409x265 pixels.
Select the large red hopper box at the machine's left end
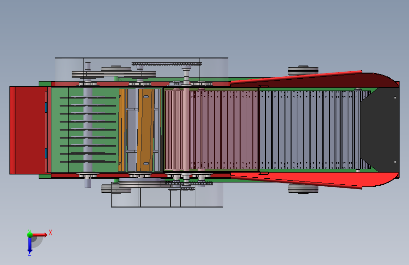tap(28, 130)
